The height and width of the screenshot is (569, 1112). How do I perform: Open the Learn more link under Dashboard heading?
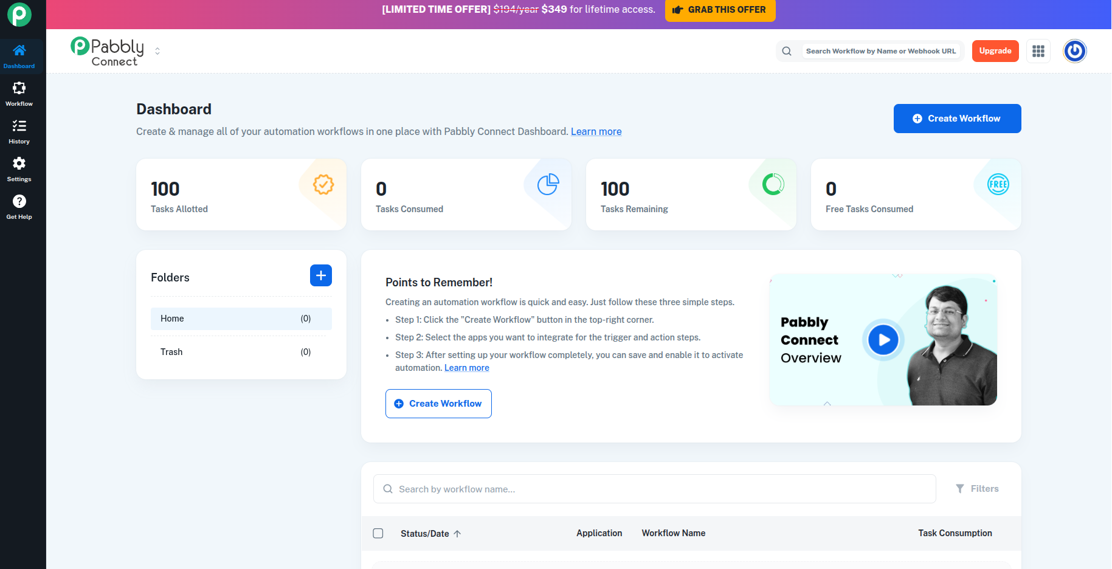point(596,131)
